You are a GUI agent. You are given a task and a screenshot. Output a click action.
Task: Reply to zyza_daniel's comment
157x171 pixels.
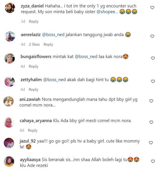pyautogui.click(x=34, y=22)
